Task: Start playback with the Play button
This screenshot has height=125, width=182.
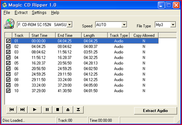Action: tap(35, 109)
